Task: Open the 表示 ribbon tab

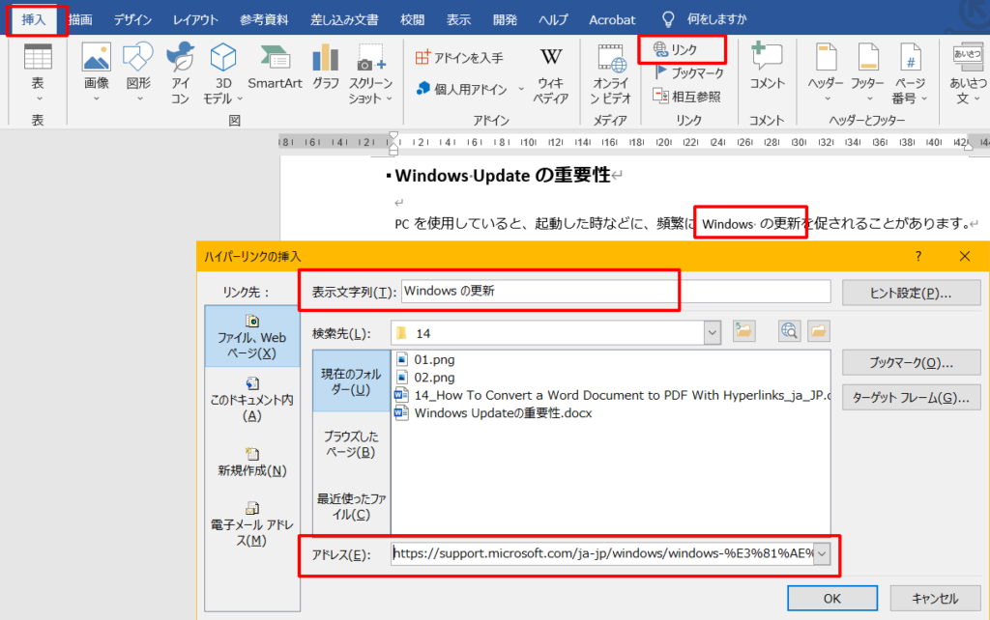Action: (x=458, y=19)
